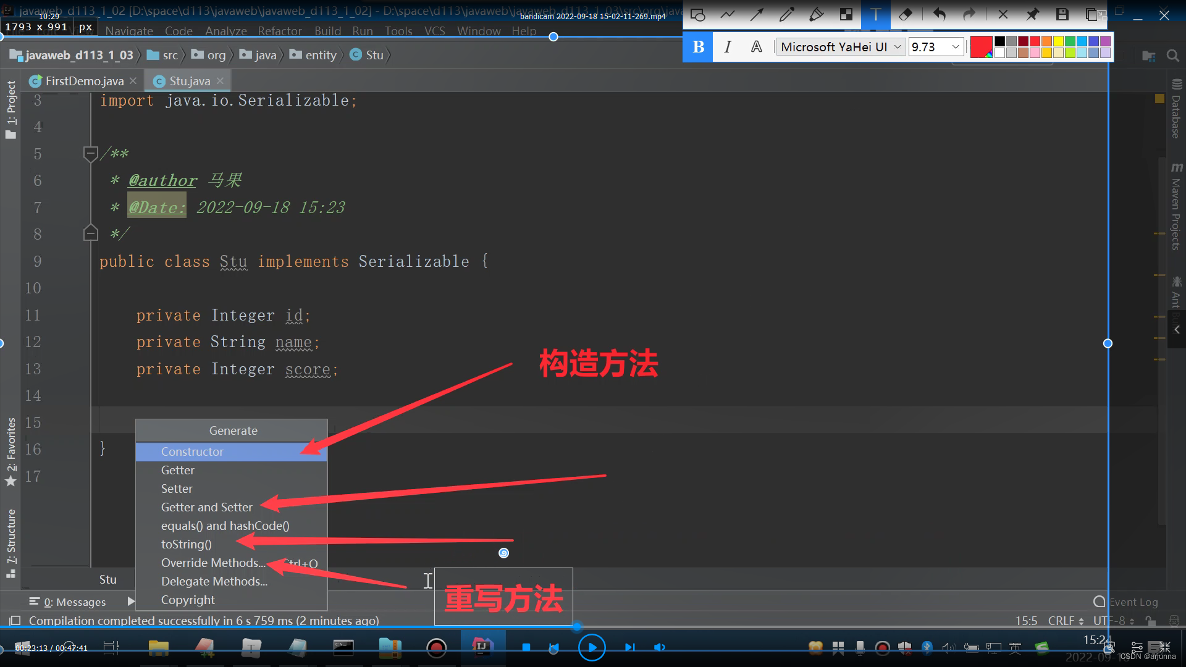This screenshot has width=1186, height=667.
Task: Choose toString() in Generate menu
Action: pos(231,544)
